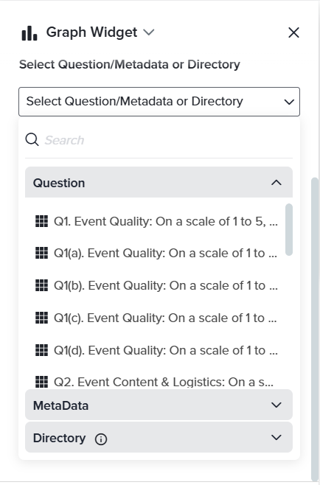This screenshot has height=485, width=320.
Task: Click the grid icon beside Q1(a)
Action: [41, 253]
